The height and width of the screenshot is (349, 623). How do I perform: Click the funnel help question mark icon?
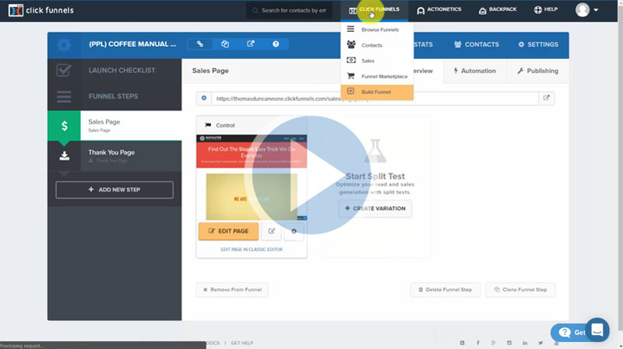tap(276, 44)
